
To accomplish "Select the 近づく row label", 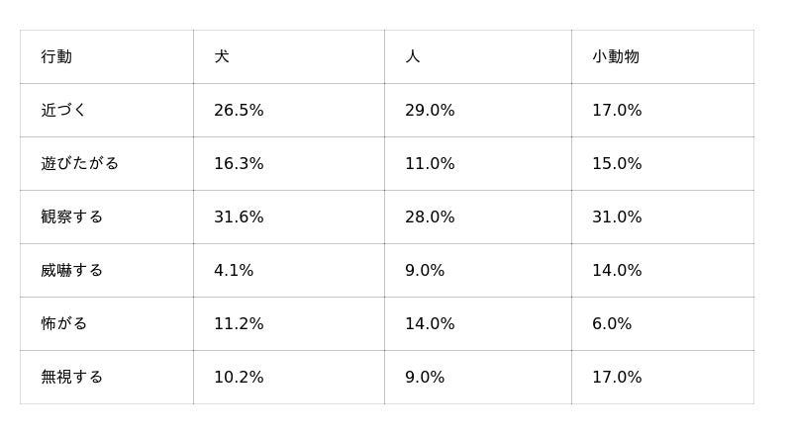I will pos(64,111).
